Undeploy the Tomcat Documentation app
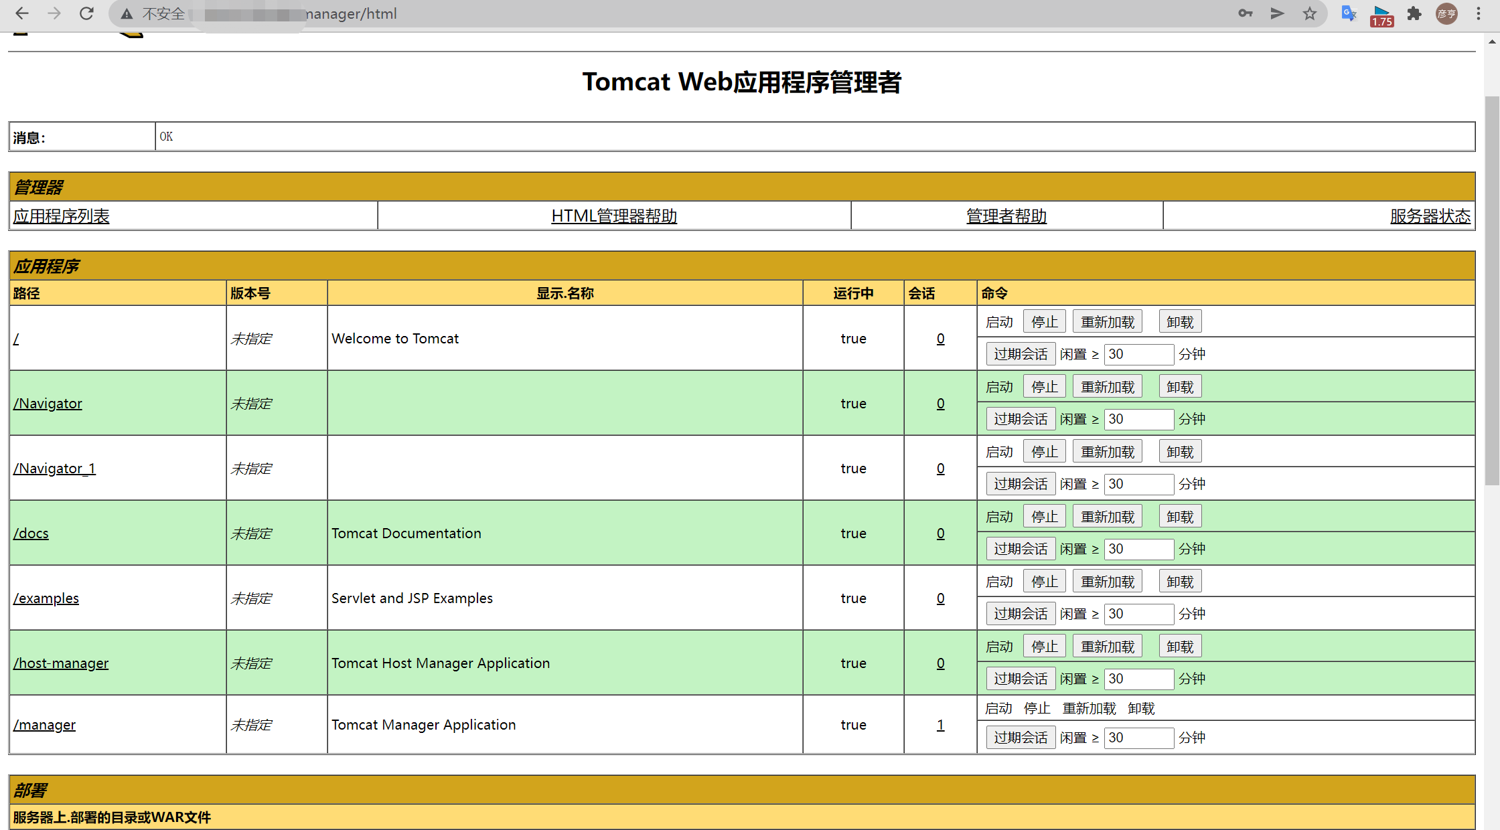Screen dimensions: 1500x830 1180,517
